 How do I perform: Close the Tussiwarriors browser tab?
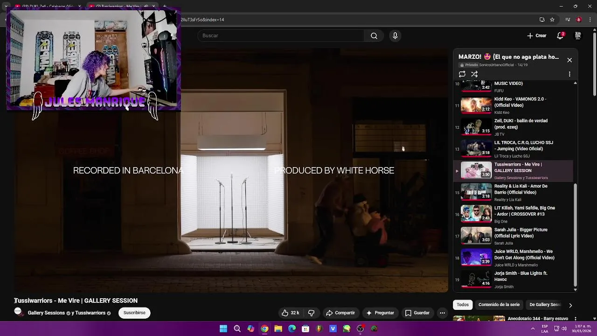tap(153, 7)
